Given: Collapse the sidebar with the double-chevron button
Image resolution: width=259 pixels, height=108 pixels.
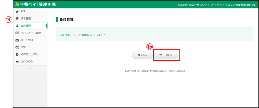Looking at the screenshot, I should point(30,69).
